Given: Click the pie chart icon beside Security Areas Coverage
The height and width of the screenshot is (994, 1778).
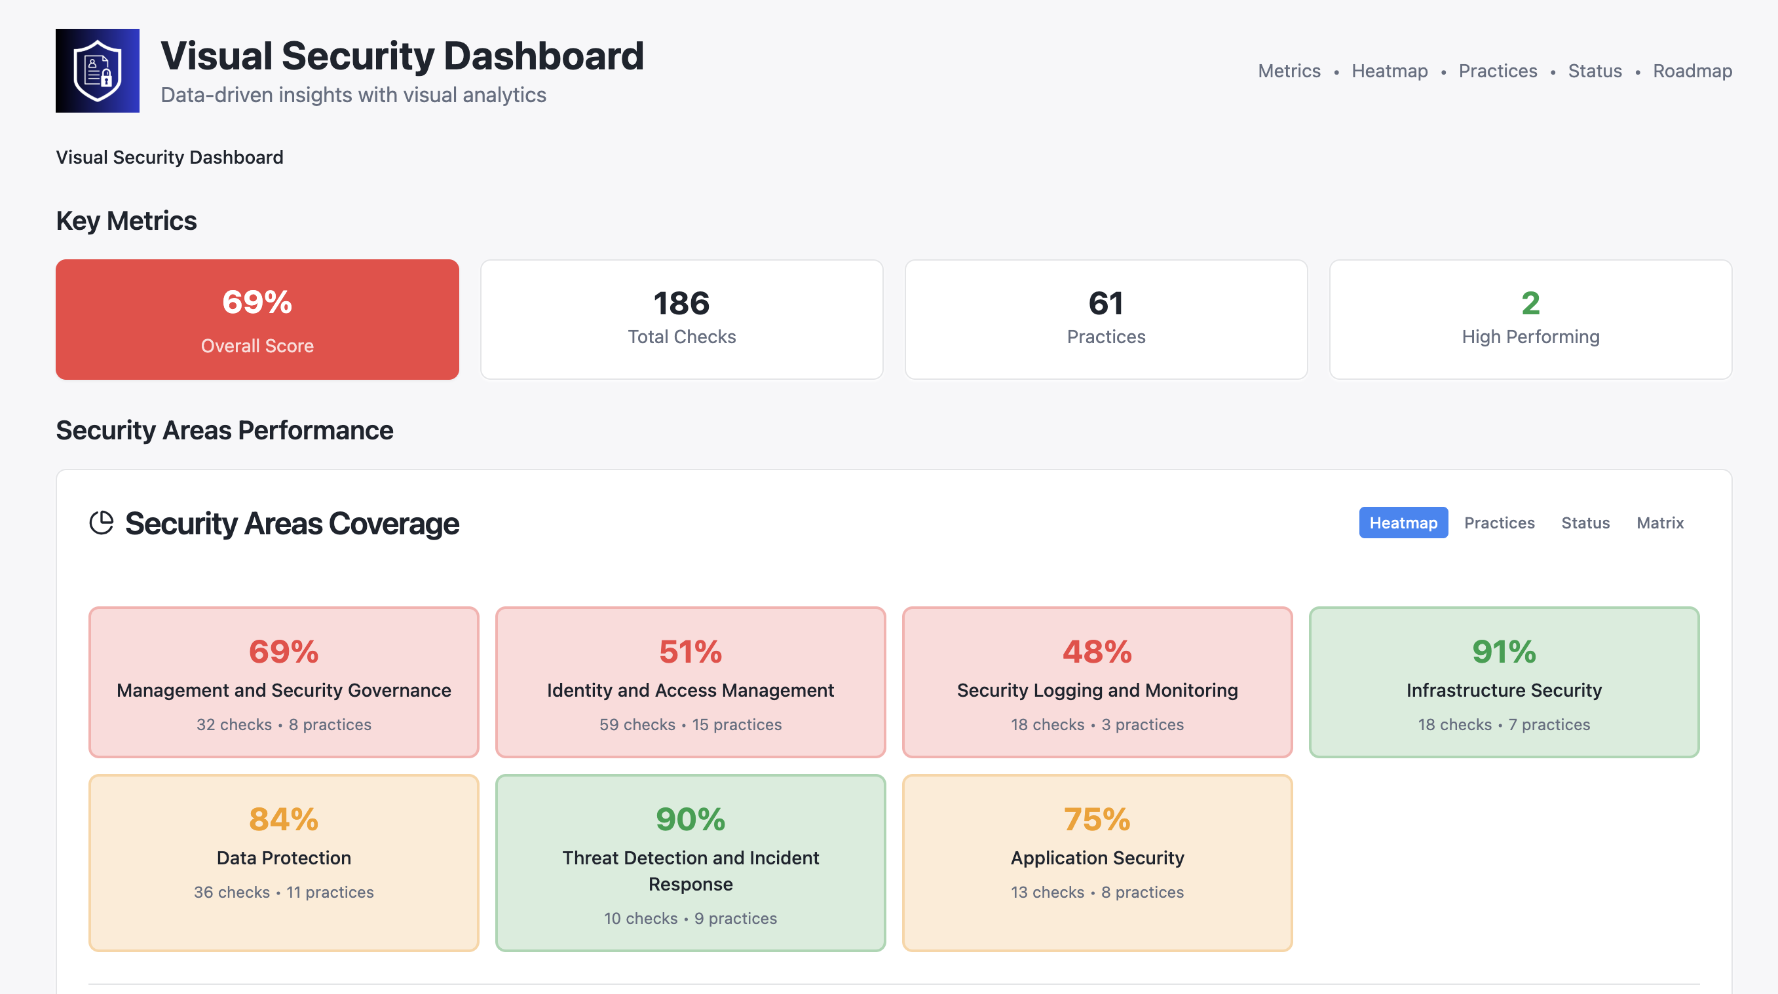Looking at the screenshot, I should pos(102,523).
